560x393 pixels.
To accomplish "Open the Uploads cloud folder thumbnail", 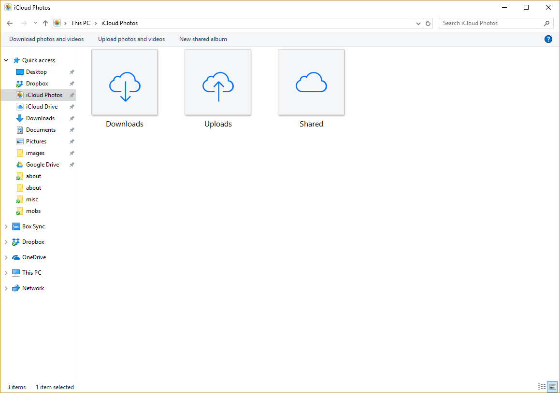I will [x=218, y=83].
